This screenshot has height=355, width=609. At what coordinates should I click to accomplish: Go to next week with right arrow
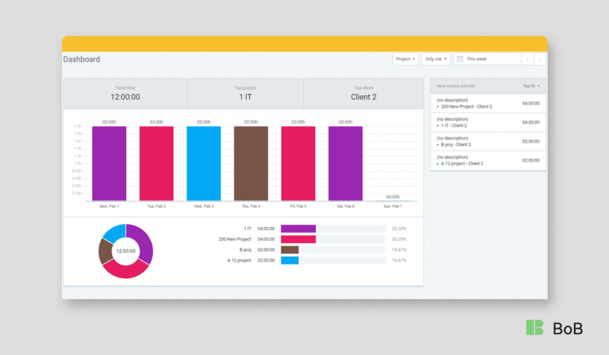(x=539, y=59)
